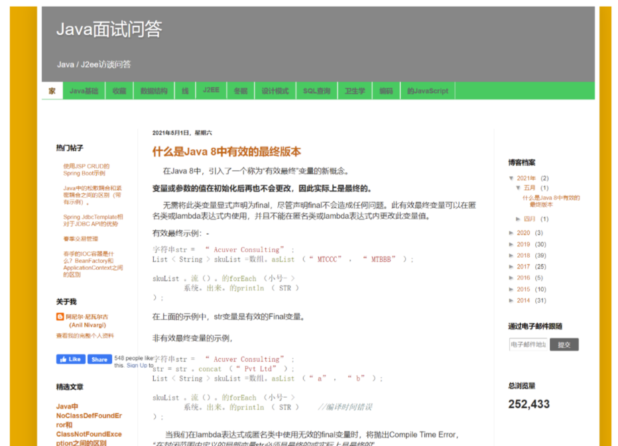The image size is (618, 446).
Task: Click 查看我的完整个人资料 link
Action: coord(85,336)
